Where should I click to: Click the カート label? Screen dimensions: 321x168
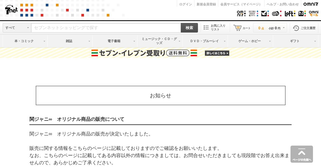click(247, 28)
